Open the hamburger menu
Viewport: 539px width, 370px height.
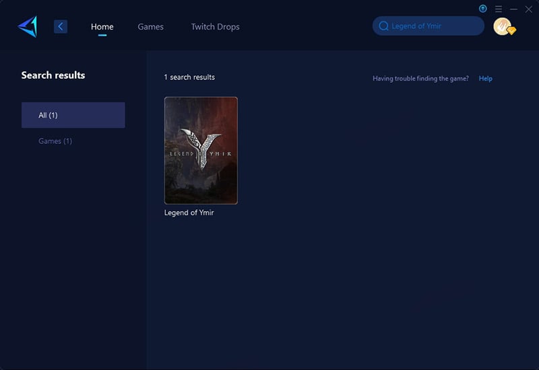[x=499, y=9]
